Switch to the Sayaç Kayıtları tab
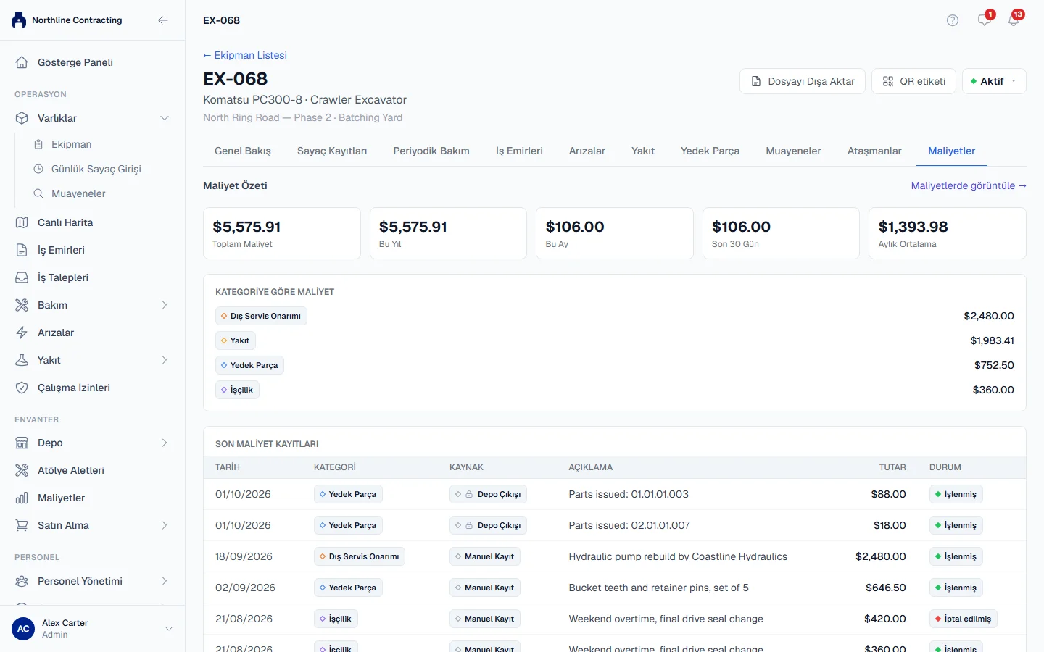This screenshot has width=1044, height=652. tap(332, 151)
